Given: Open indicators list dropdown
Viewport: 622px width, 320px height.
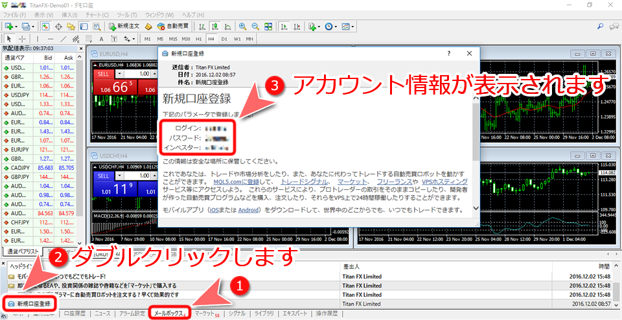Looking at the screenshot, I should (x=314, y=27).
